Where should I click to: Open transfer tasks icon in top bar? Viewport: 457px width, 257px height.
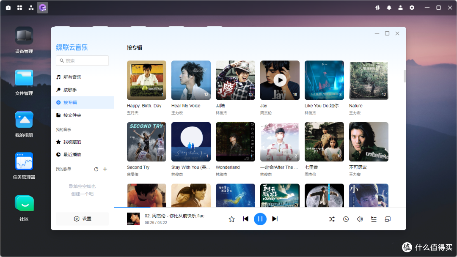point(377,8)
